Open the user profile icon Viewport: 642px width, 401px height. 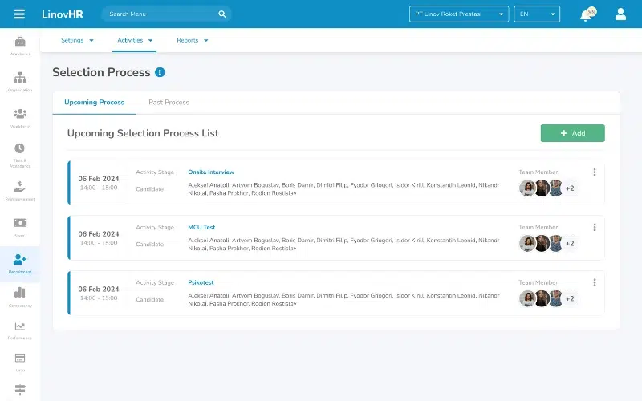620,14
